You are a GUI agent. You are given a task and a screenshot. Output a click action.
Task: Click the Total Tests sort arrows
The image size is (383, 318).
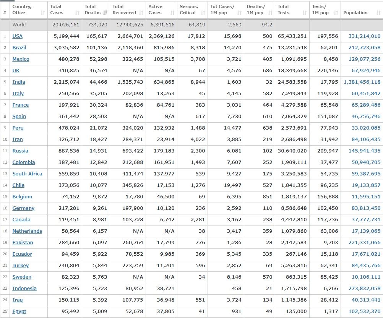(x=305, y=13)
